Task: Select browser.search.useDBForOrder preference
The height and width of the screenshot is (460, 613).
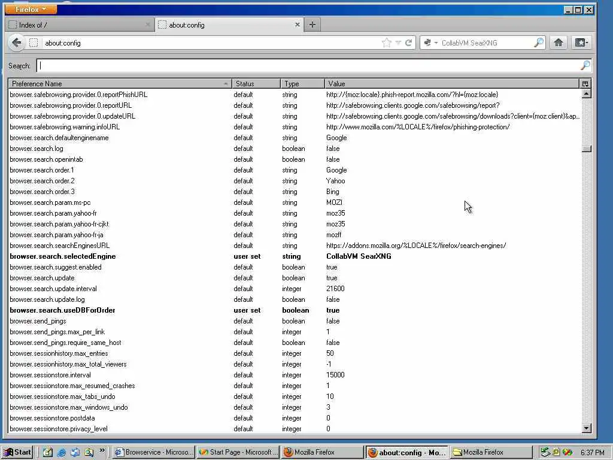Action: 295,310
